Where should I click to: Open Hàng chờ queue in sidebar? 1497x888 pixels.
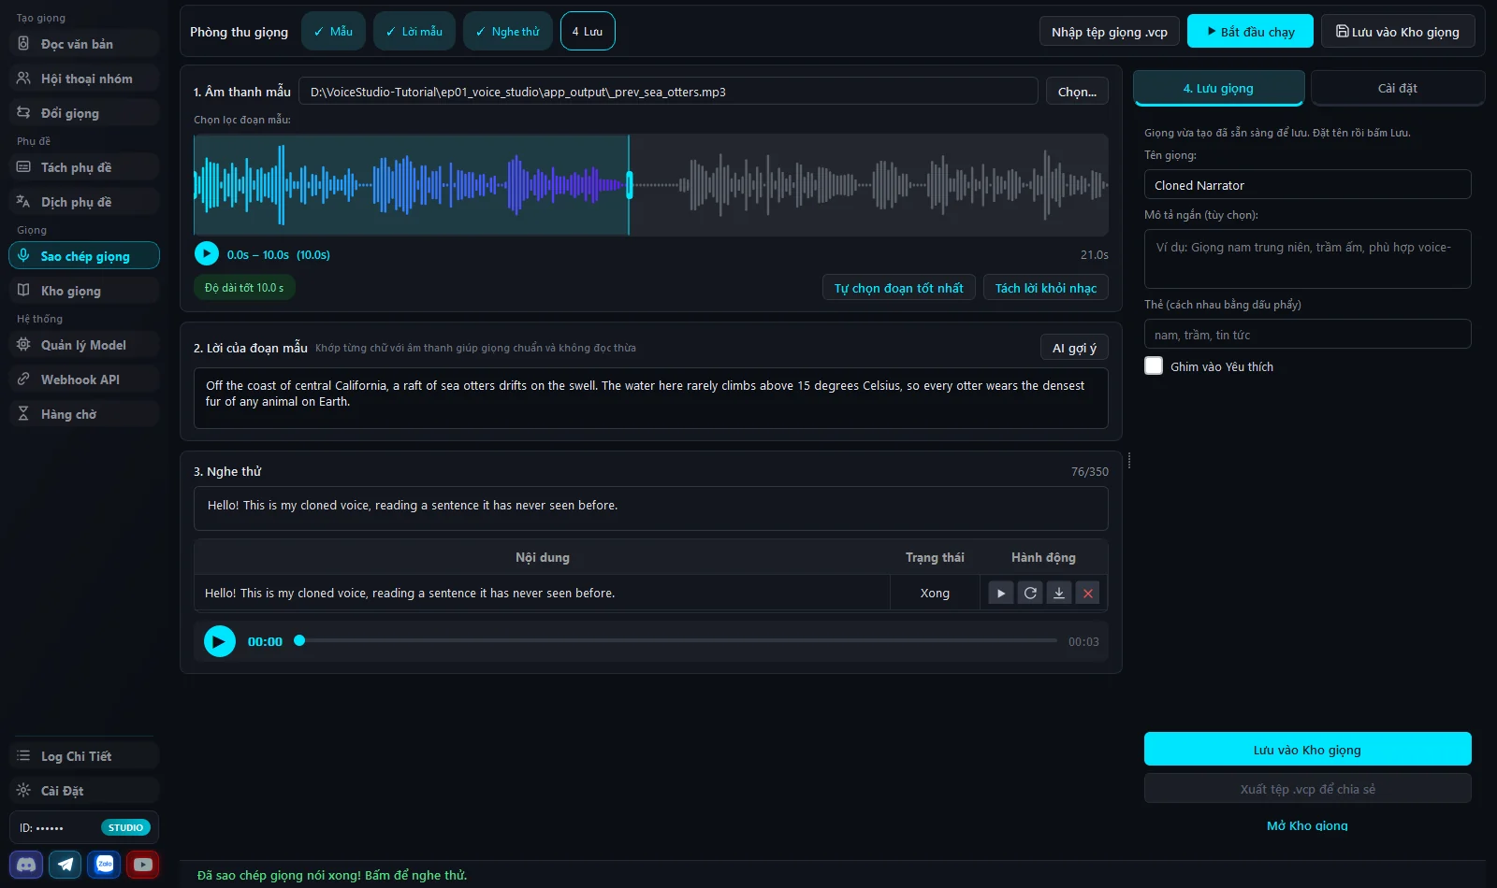[84, 414]
